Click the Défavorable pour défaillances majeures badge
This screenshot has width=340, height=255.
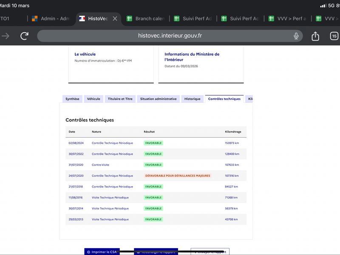click(x=178, y=176)
